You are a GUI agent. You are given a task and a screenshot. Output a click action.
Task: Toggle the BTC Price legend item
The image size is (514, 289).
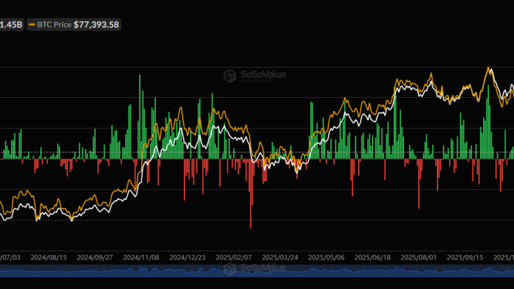point(74,24)
